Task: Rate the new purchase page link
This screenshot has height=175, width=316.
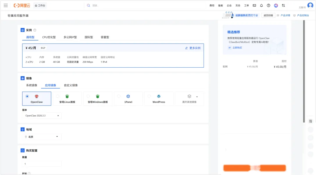Action: 246,15
